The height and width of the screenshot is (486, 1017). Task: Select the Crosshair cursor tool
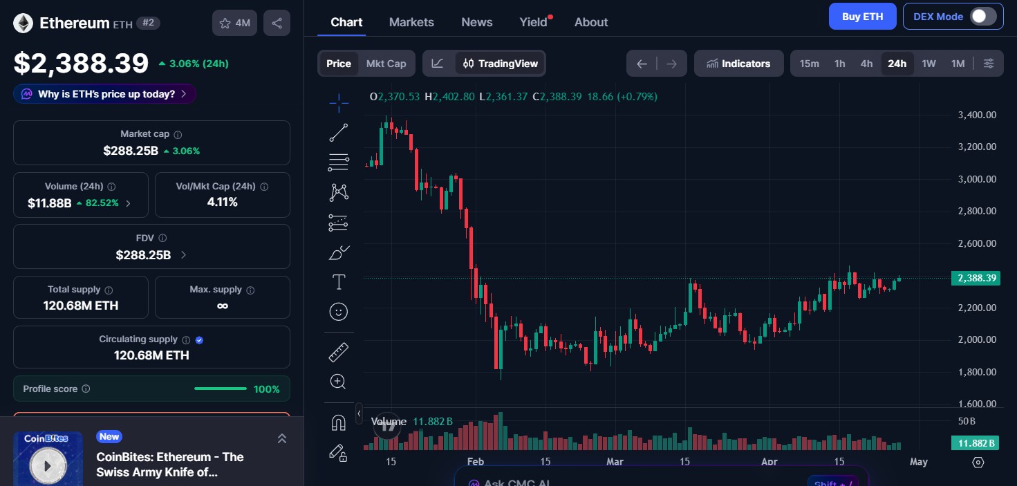click(338, 102)
